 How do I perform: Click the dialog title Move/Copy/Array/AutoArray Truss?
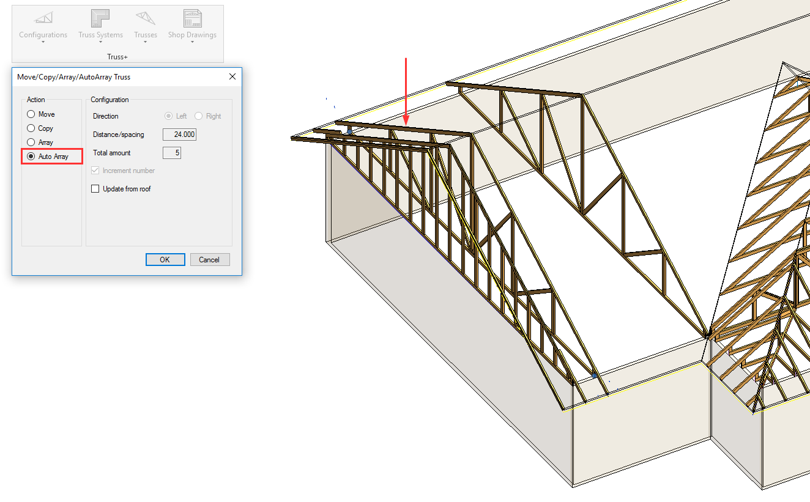point(73,77)
